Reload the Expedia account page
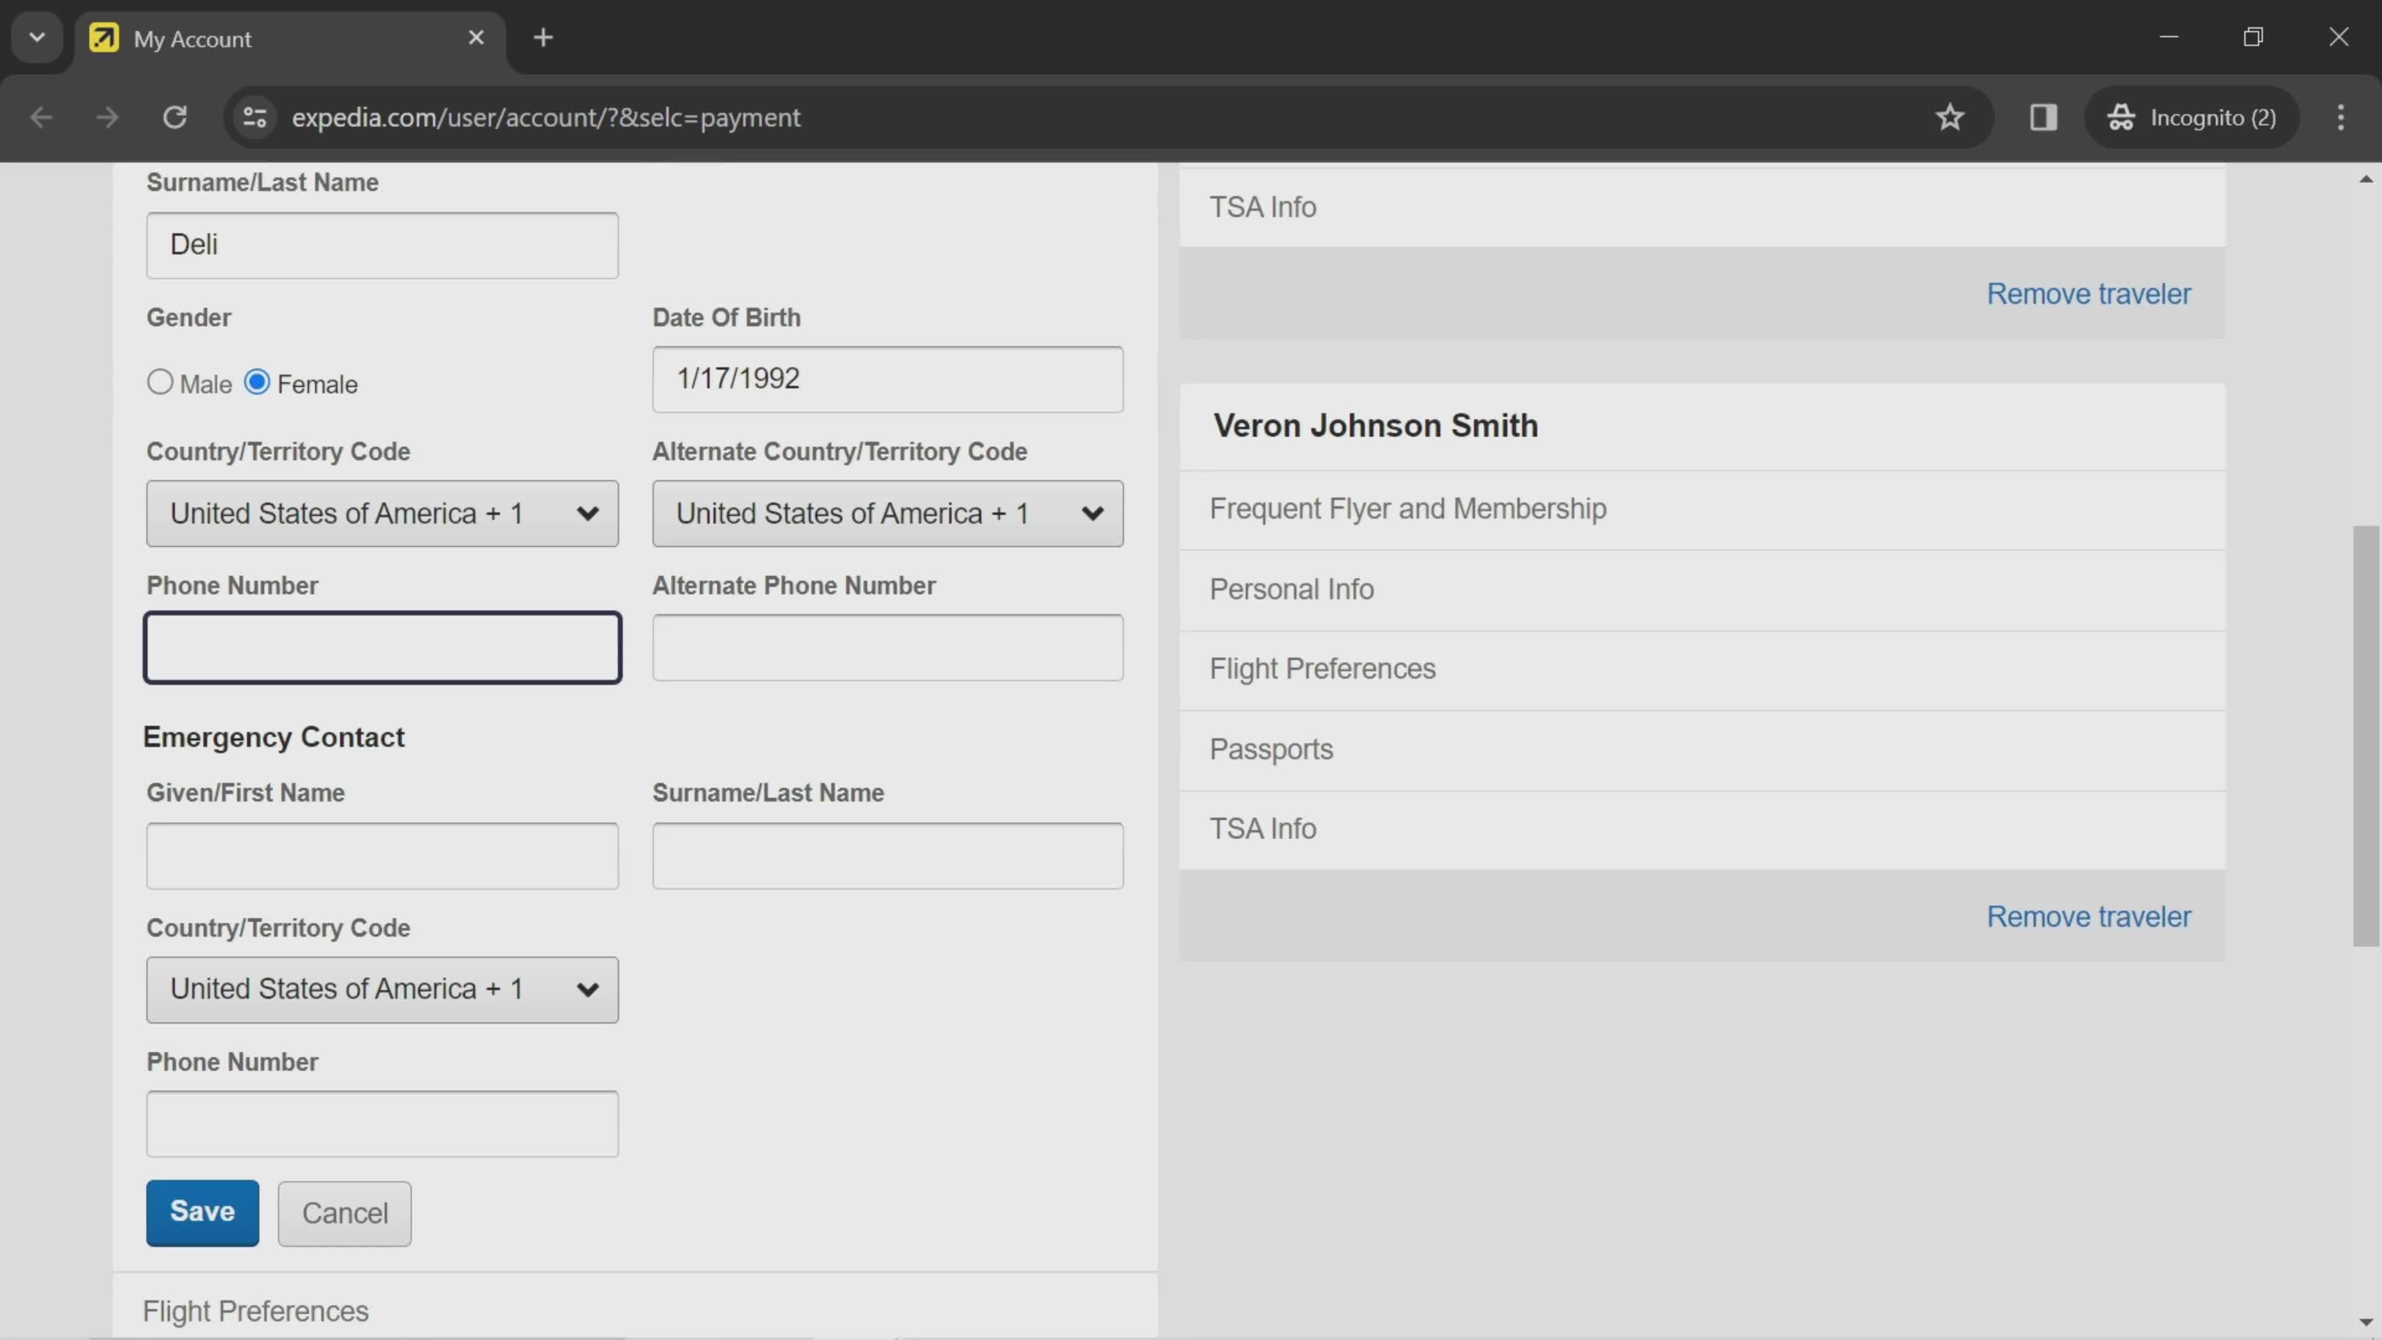 (x=175, y=117)
